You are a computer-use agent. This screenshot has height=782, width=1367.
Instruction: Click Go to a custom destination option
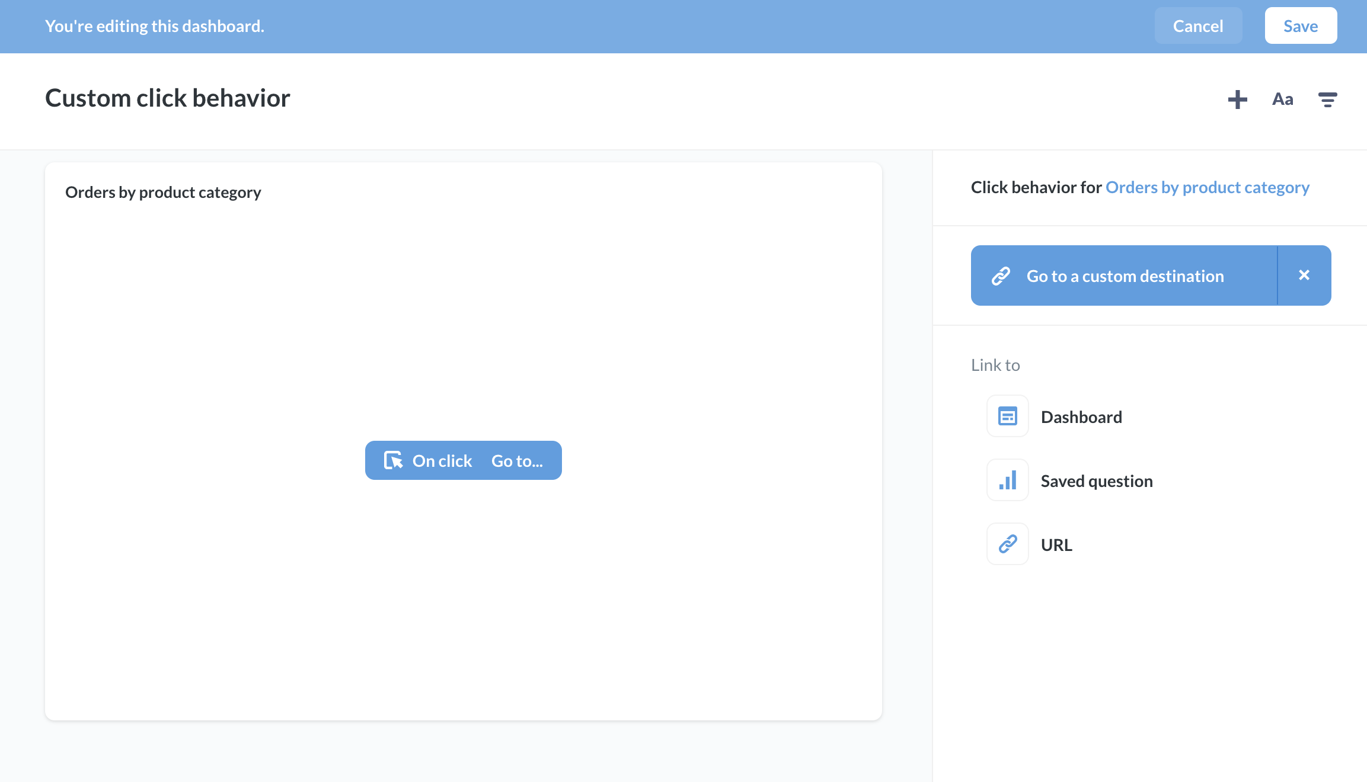tap(1125, 275)
